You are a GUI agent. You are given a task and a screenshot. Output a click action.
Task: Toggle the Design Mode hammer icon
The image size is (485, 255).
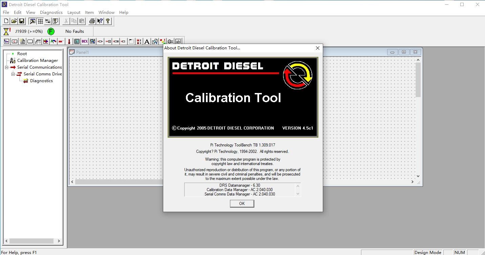click(32, 21)
